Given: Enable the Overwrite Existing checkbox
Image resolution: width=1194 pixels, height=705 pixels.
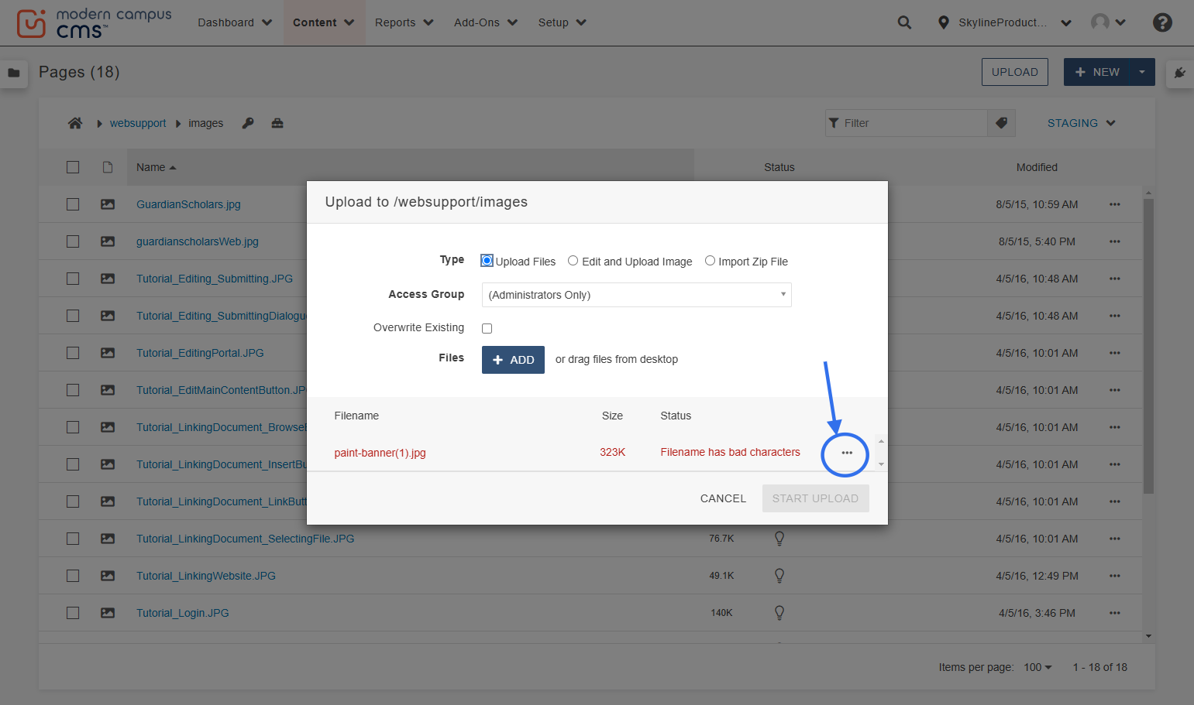Looking at the screenshot, I should [x=487, y=328].
